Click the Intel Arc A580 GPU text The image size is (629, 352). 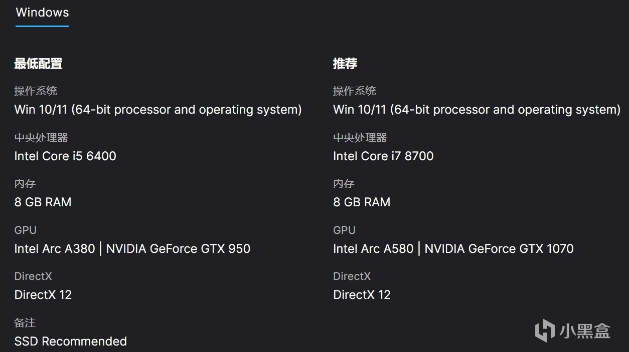pos(373,249)
